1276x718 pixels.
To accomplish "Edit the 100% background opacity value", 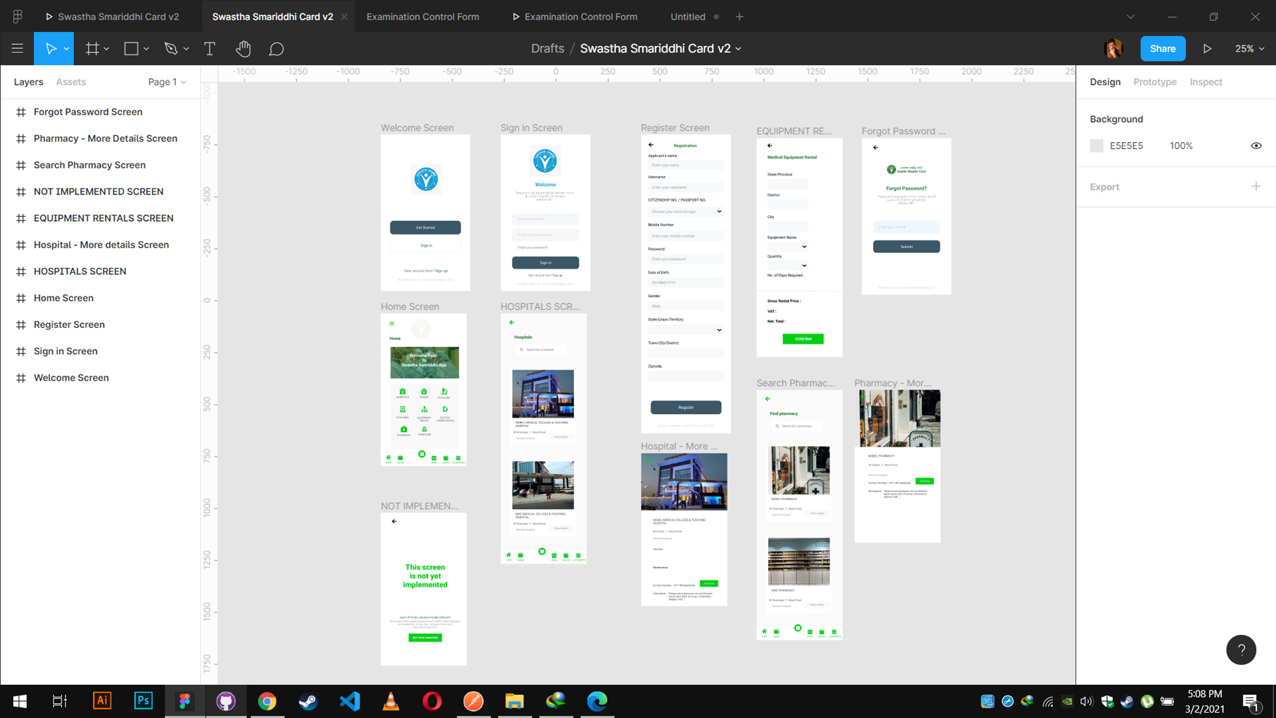I will (x=1181, y=145).
